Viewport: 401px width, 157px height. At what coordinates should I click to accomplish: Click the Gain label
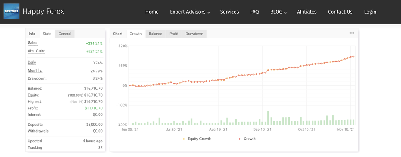click(33, 43)
